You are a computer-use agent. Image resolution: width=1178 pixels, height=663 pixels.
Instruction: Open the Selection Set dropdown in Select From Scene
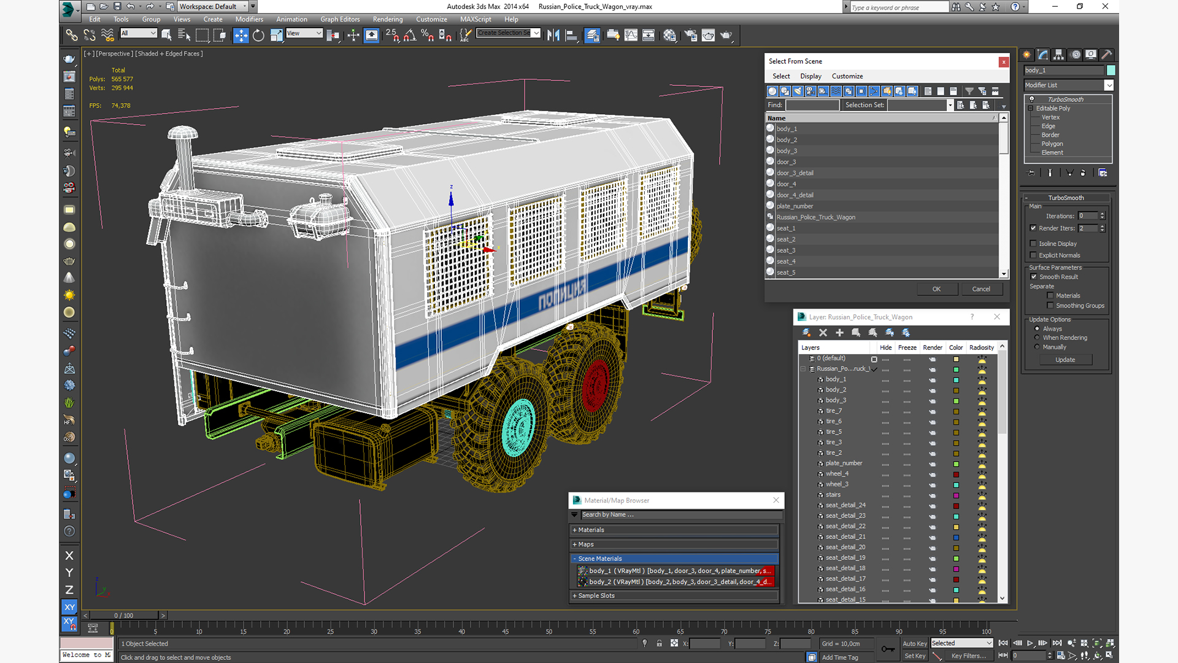coord(920,105)
